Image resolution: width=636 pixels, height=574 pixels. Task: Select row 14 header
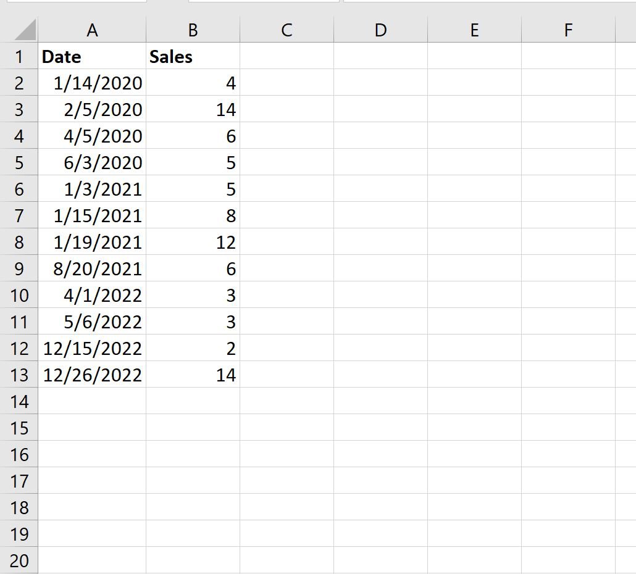coord(19,401)
